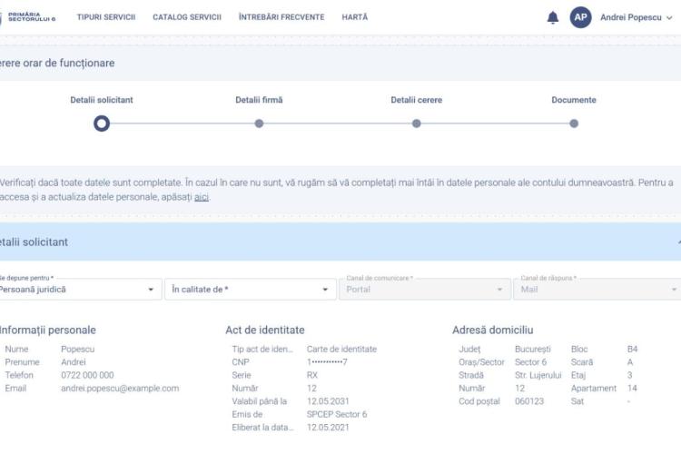This screenshot has width=681, height=454.
Task: Open the Hartă page
Action: coord(354,17)
